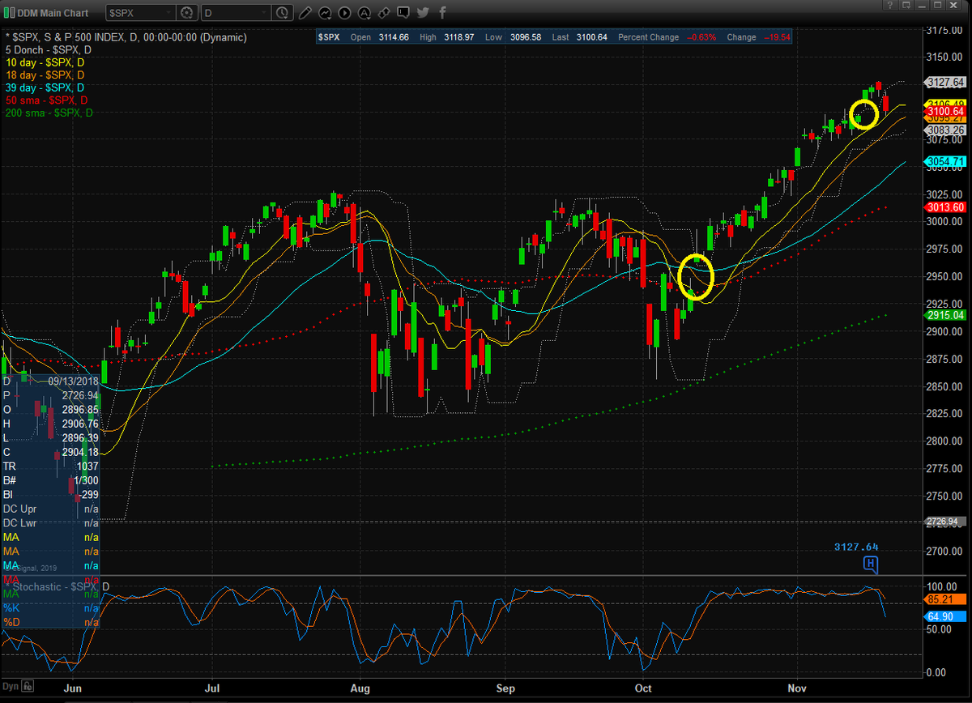Open the symbol settings gear icon

click(187, 13)
